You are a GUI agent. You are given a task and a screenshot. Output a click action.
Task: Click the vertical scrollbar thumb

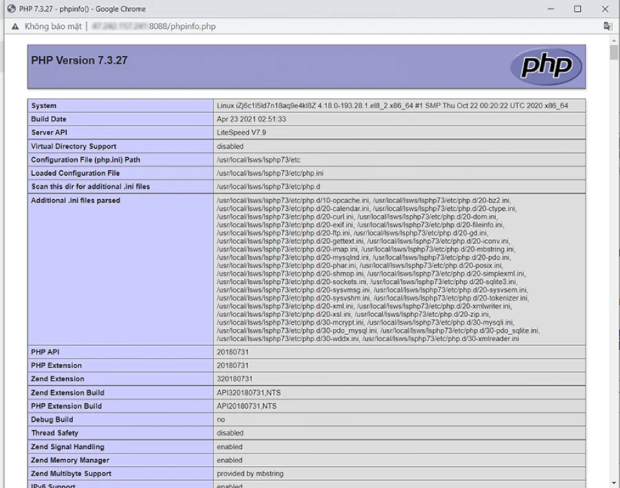[614, 52]
